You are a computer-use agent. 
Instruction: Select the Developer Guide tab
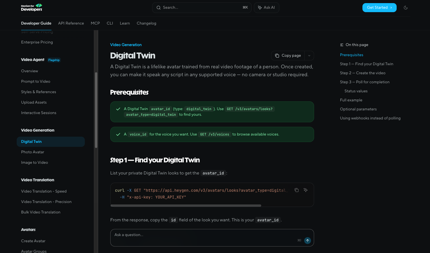click(36, 23)
